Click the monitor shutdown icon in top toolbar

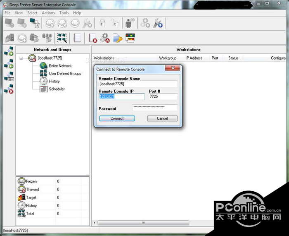coord(9,23)
